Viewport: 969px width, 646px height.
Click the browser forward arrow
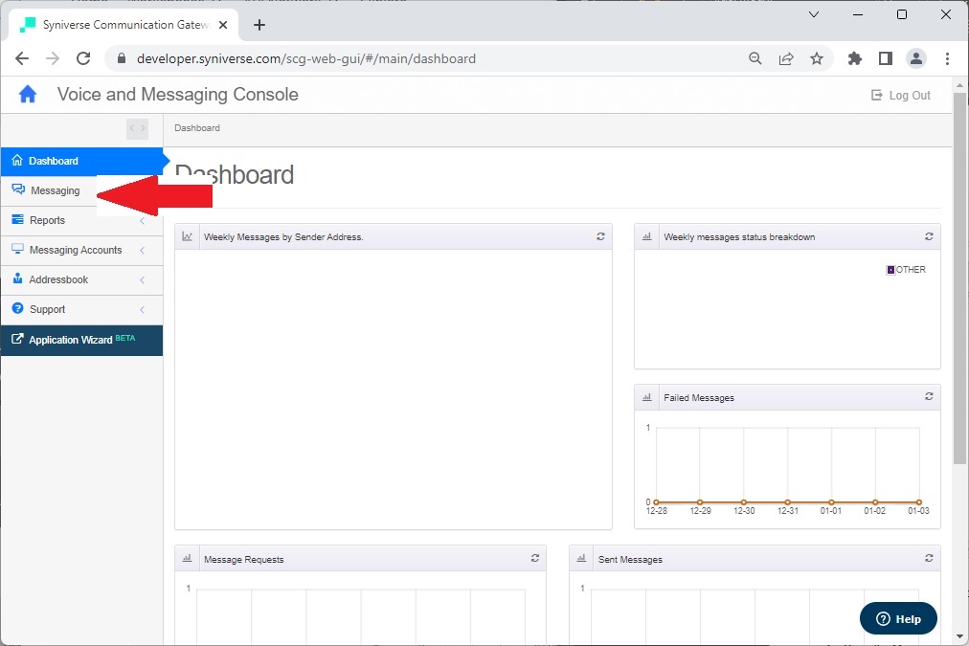pos(53,58)
